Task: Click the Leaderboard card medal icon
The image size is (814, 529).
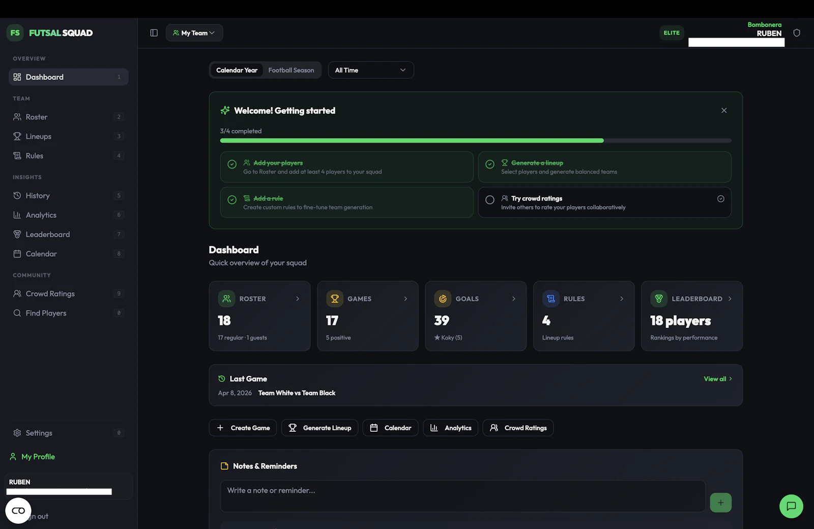Action: (x=659, y=299)
